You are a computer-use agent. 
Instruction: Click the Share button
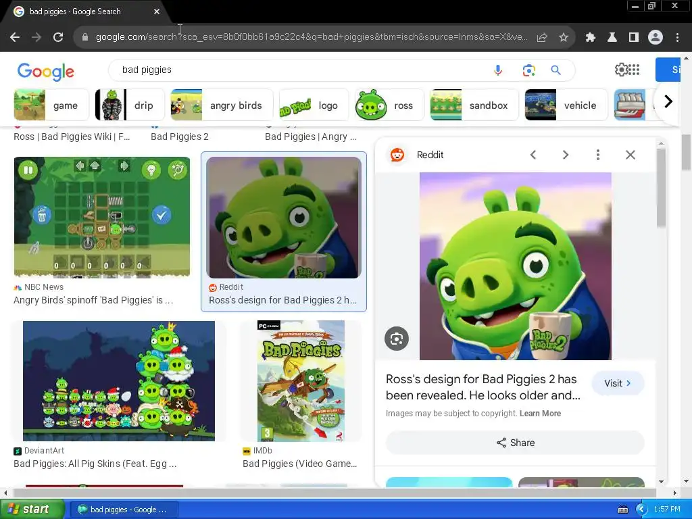[515, 443]
